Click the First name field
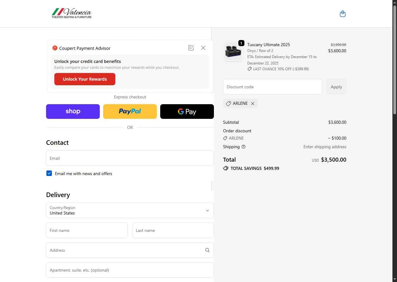This screenshot has width=397, height=282. pyautogui.click(x=87, y=230)
